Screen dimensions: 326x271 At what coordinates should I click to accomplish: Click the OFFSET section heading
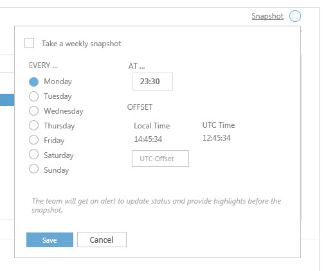(x=140, y=107)
